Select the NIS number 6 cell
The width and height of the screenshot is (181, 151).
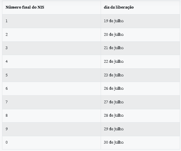pos(7,88)
